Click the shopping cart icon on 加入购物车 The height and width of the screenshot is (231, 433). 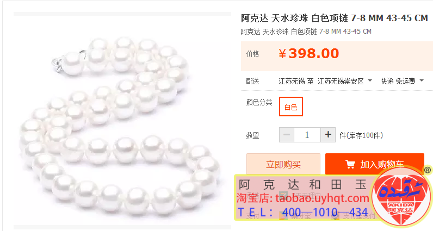[x=350, y=165]
